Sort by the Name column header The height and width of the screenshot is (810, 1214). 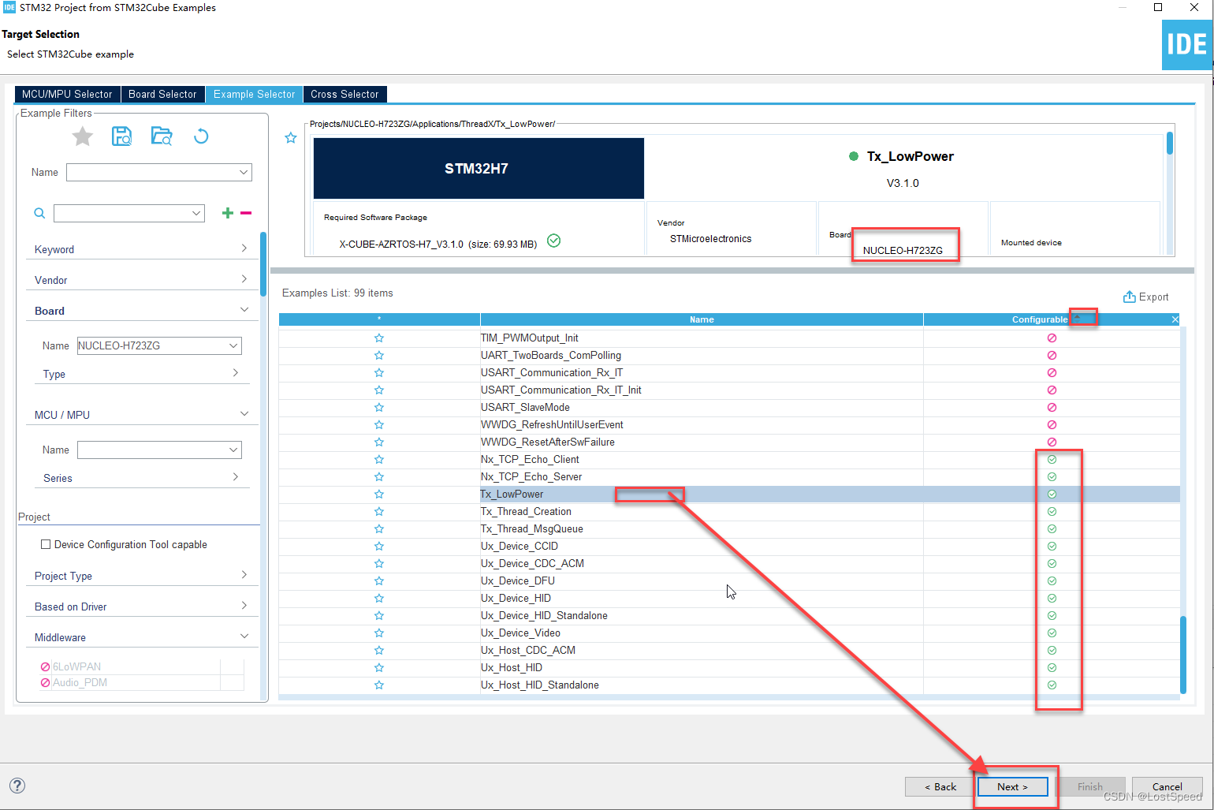pyautogui.click(x=702, y=319)
